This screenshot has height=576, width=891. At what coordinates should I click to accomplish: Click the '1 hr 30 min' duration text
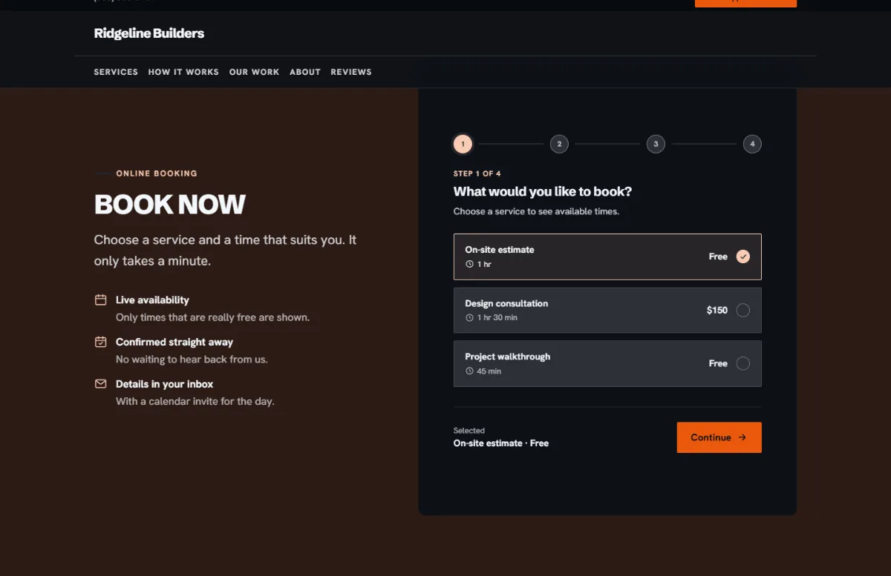(x=497, y=317)
